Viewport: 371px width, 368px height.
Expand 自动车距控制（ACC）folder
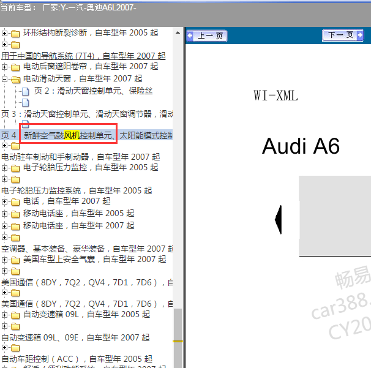[x=4, y=347]
